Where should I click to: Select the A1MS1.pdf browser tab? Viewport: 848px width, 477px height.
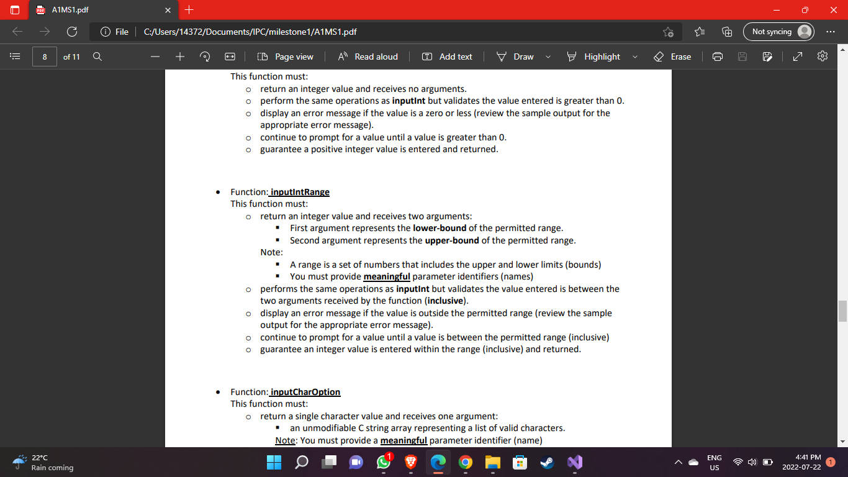click(104, 10)
